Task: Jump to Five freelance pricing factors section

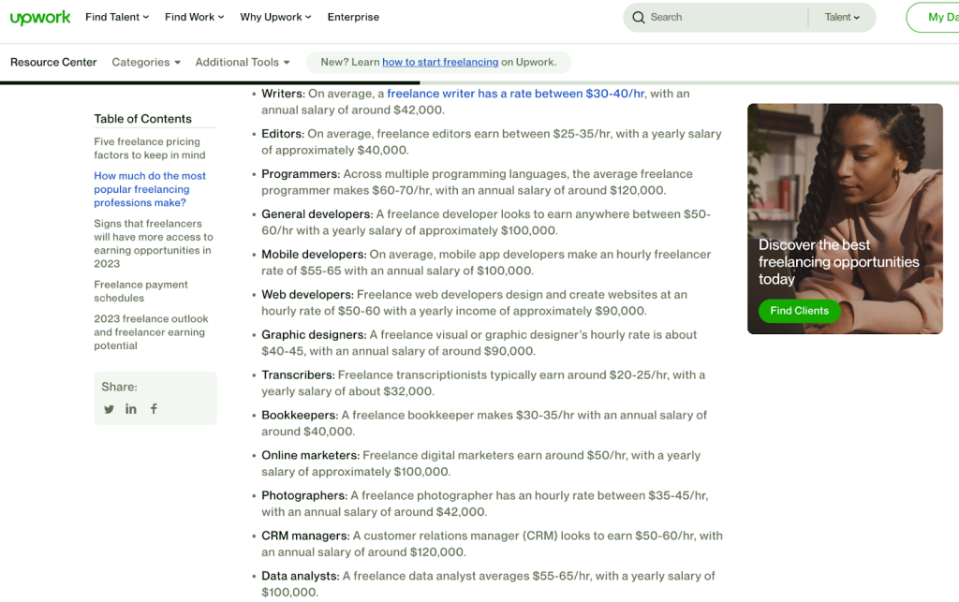Action: tap(149, 148)
